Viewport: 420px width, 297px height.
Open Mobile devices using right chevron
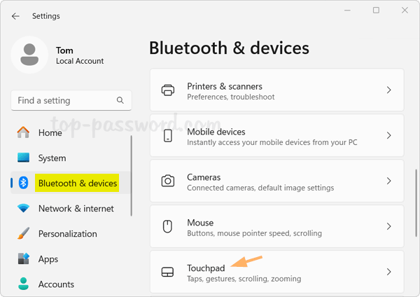click(389, 136)
